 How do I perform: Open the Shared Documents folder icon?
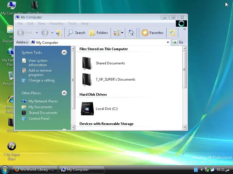[x=87, y=63]
